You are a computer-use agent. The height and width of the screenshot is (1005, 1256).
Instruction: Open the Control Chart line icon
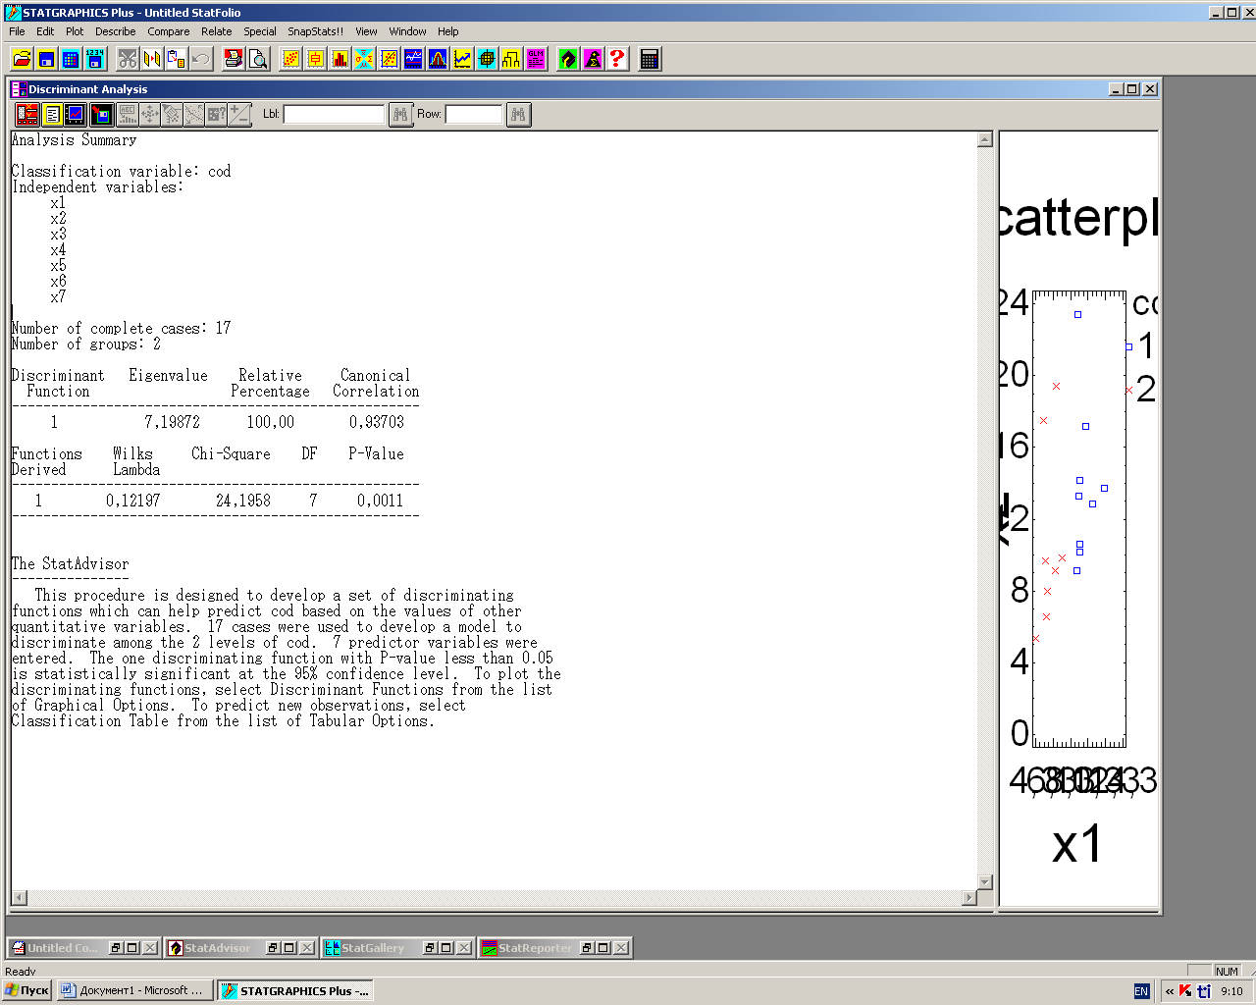pyautogui.click(x=462, y=59)
